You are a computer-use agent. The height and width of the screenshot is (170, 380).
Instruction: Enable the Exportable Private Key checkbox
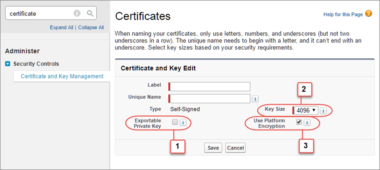(x=175, y=122)
